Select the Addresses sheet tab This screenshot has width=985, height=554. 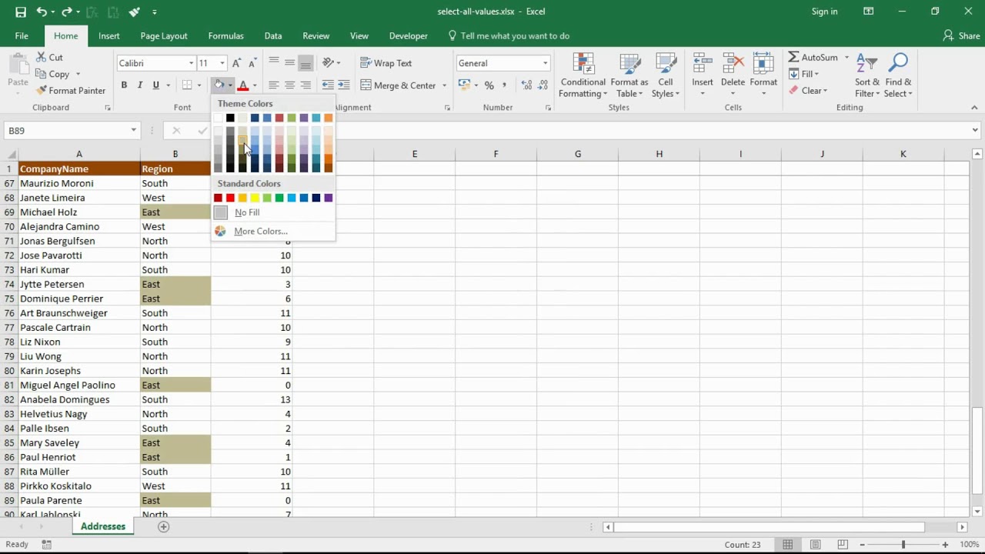[x=103, y=526]
